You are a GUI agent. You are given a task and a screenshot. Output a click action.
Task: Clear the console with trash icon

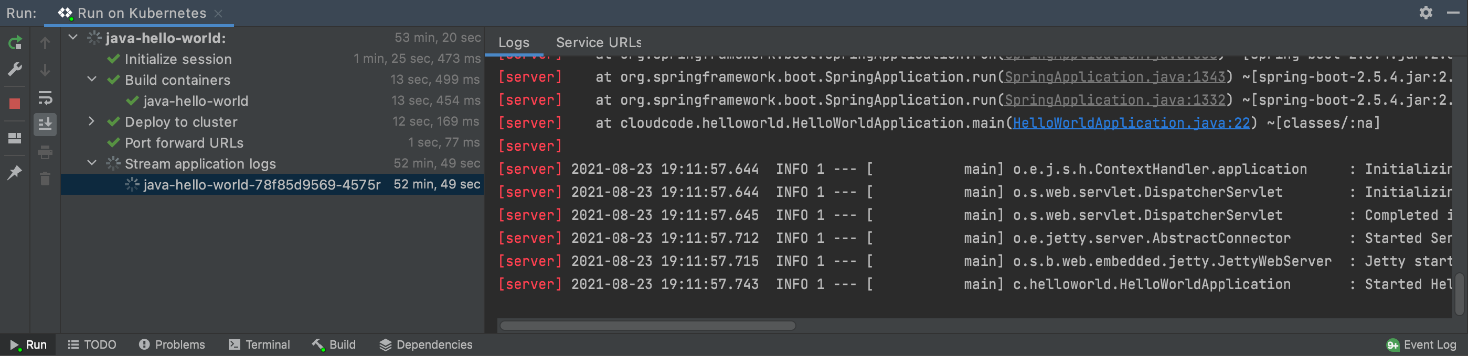coord(45,177)
